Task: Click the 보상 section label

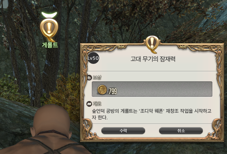Action: pos(97,77)
